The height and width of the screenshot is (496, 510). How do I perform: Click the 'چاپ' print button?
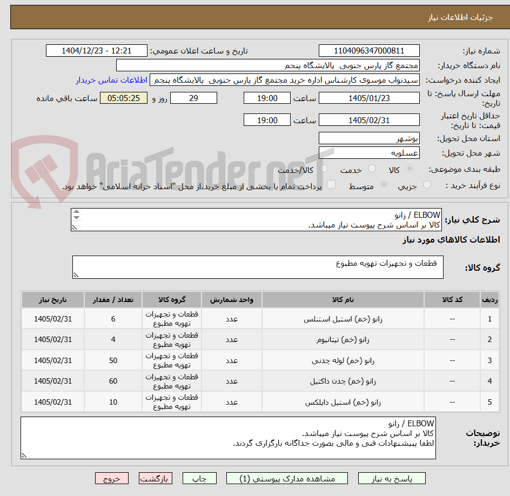[199, 478]
